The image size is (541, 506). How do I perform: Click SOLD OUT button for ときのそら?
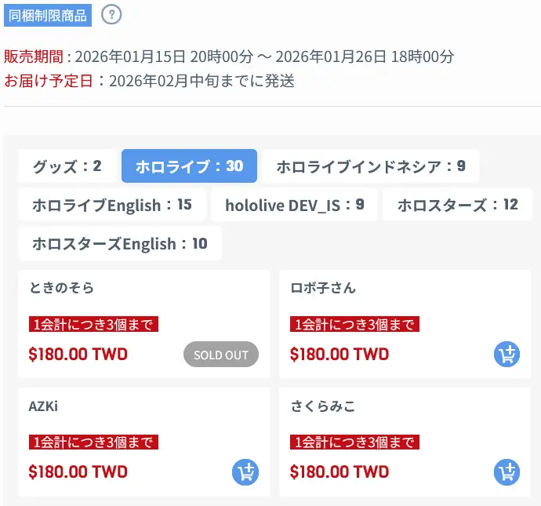(221, 355)
